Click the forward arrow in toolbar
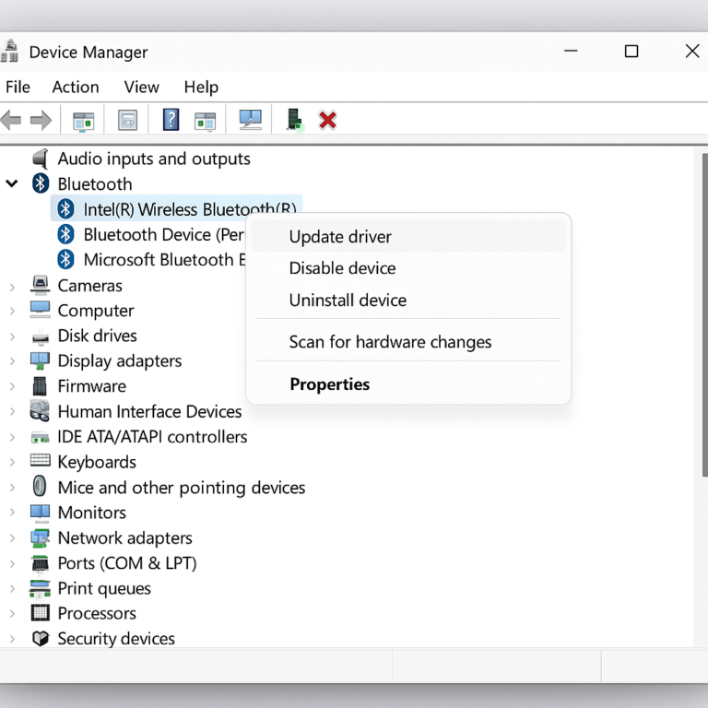 click(41, 120)
